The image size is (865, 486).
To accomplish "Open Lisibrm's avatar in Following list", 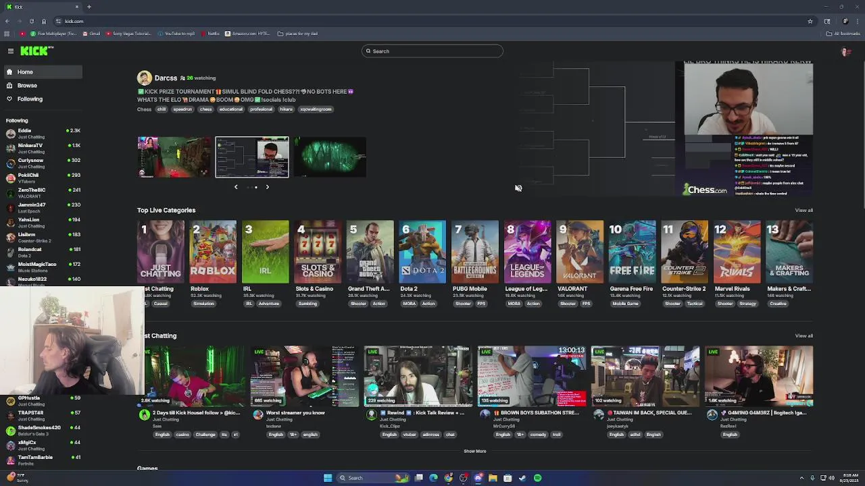I will point(10,237).
